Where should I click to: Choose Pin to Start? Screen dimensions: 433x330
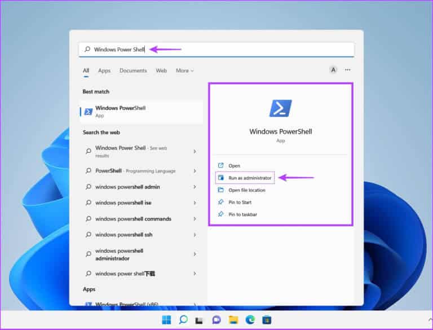240,203
